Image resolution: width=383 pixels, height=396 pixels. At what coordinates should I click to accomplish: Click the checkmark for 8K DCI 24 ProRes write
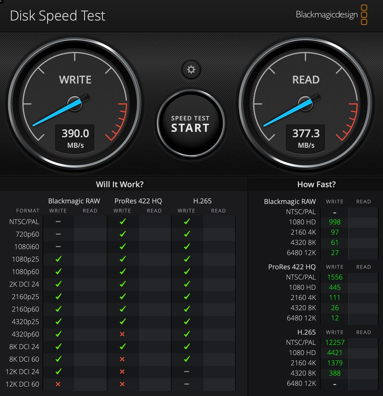tap(122, 346)
